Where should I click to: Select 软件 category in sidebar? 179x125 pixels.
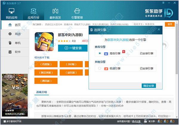pos(15,52)
